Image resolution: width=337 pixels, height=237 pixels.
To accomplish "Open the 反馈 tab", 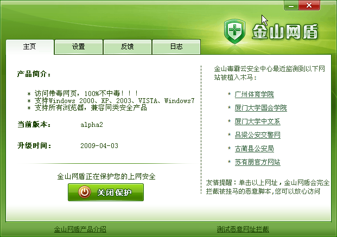I will [x=127, y=47].
